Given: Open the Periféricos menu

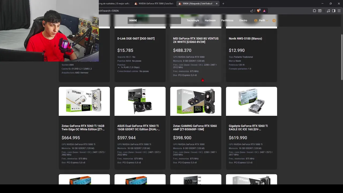Looking at the screenshot, I should [x=227, y=20].
